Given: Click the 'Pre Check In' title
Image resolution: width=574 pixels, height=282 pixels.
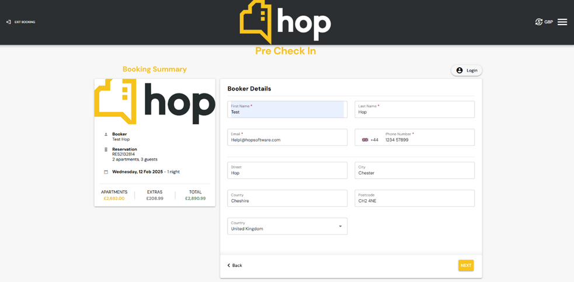Looking at the screenshot, I should [x=286, y=51].
